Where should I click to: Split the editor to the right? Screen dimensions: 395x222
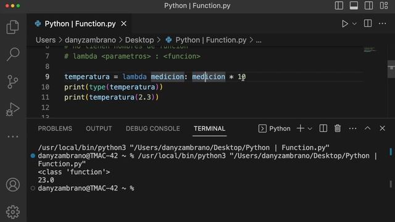(368, 23)
